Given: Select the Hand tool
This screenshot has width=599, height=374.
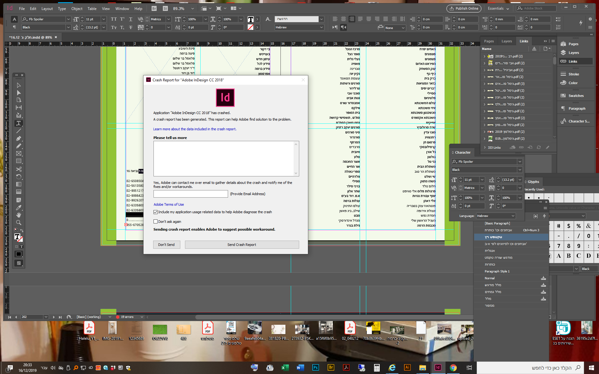Looking at the screenshot, I should (19, 215).
